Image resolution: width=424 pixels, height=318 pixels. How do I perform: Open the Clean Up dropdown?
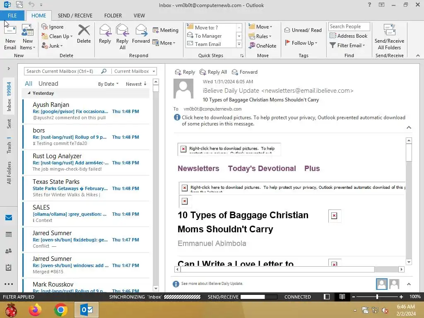coord(57,36)
